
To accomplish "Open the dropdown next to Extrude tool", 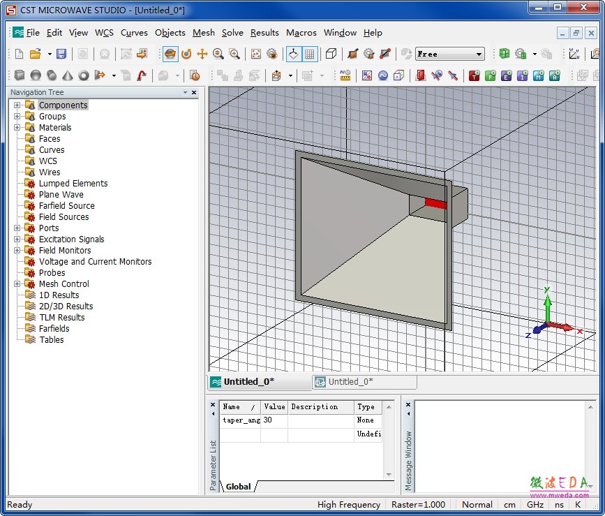I will coord(114,75).
